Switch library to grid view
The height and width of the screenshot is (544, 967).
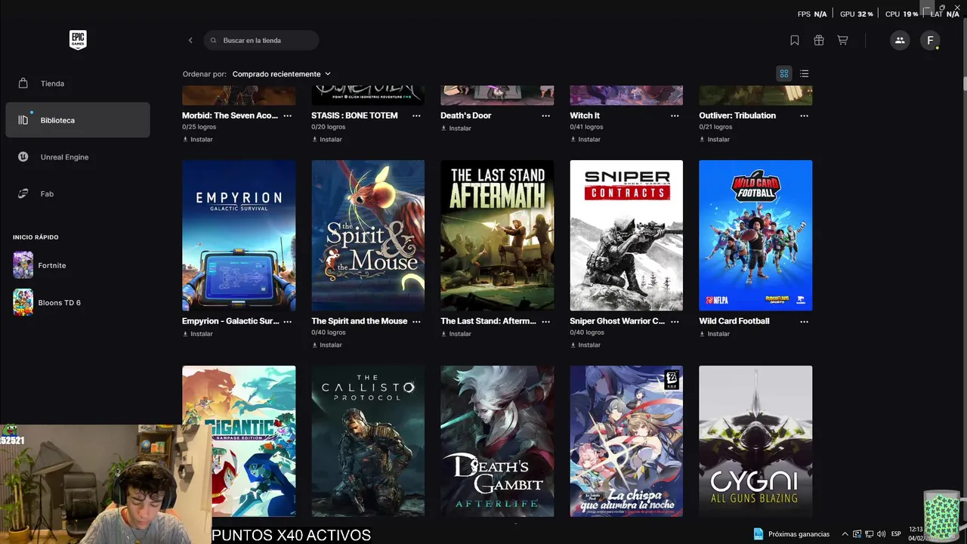784,73
